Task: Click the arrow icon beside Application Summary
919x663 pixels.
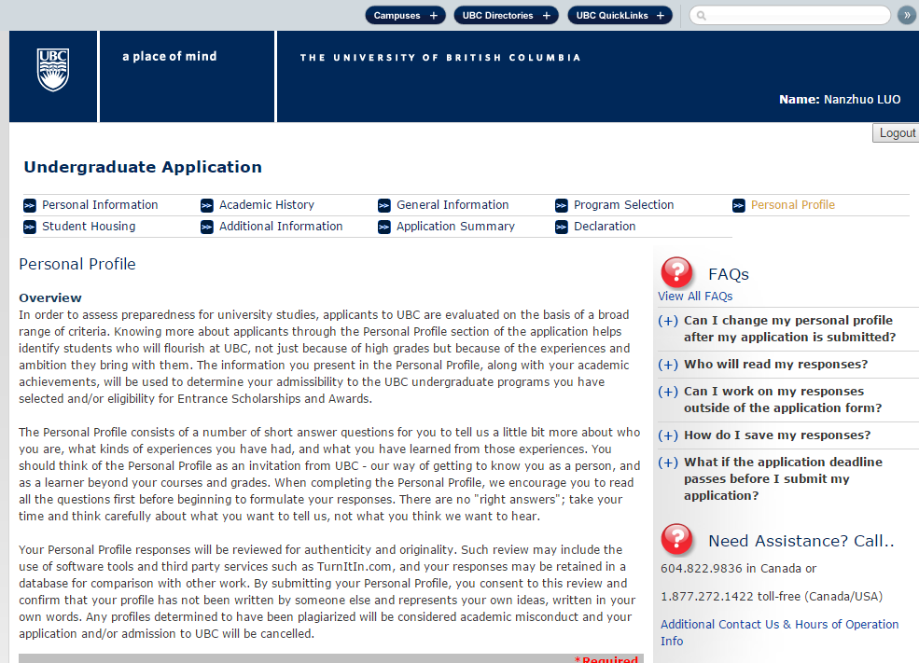Action: 384,228
